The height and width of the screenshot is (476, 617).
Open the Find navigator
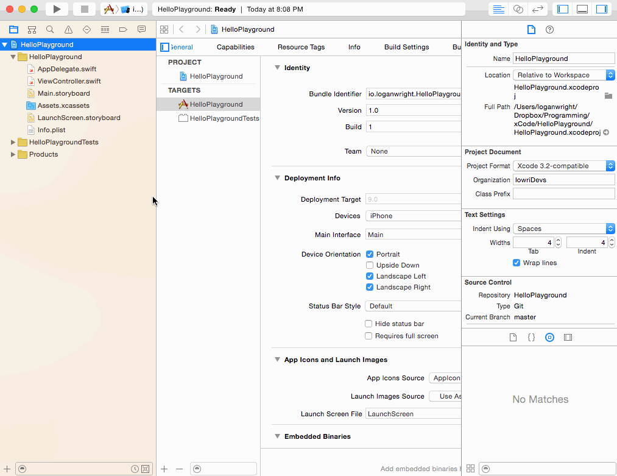[50, 29]
